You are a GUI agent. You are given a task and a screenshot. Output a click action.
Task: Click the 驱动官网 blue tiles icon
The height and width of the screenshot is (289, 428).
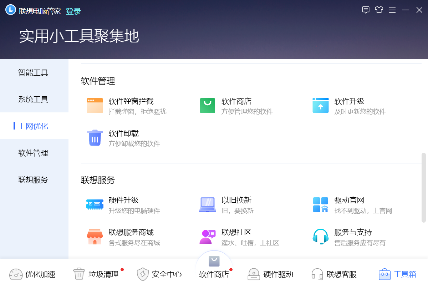pyautogui.click(x=320, y=205)
